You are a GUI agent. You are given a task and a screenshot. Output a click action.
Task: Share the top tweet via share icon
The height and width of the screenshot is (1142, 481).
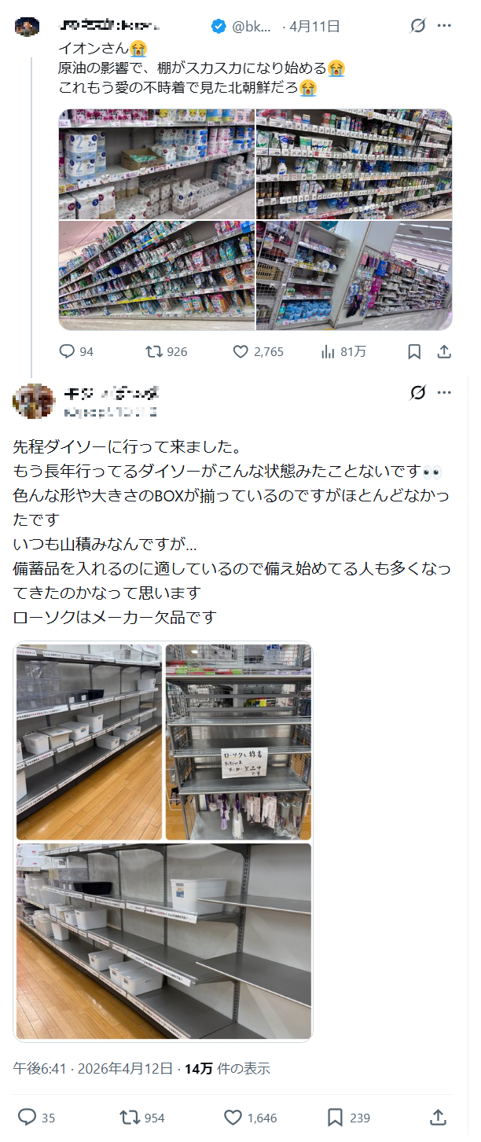444,352
